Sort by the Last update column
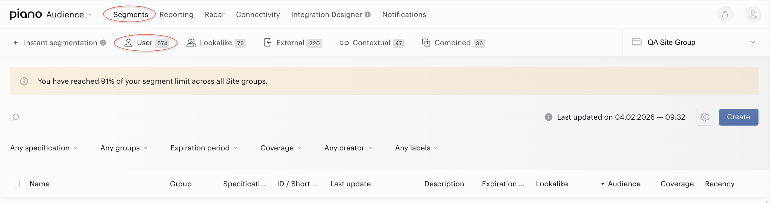Image resolution: width=770 pixels, height=203 pixels. 351,184
